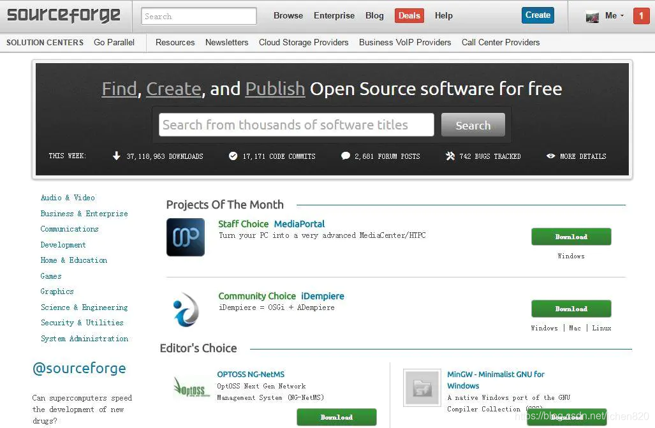This screenshot has width=655, height=428.
Task: Open 37,118,963 Downloads statistic
Action: coord(165,156)
